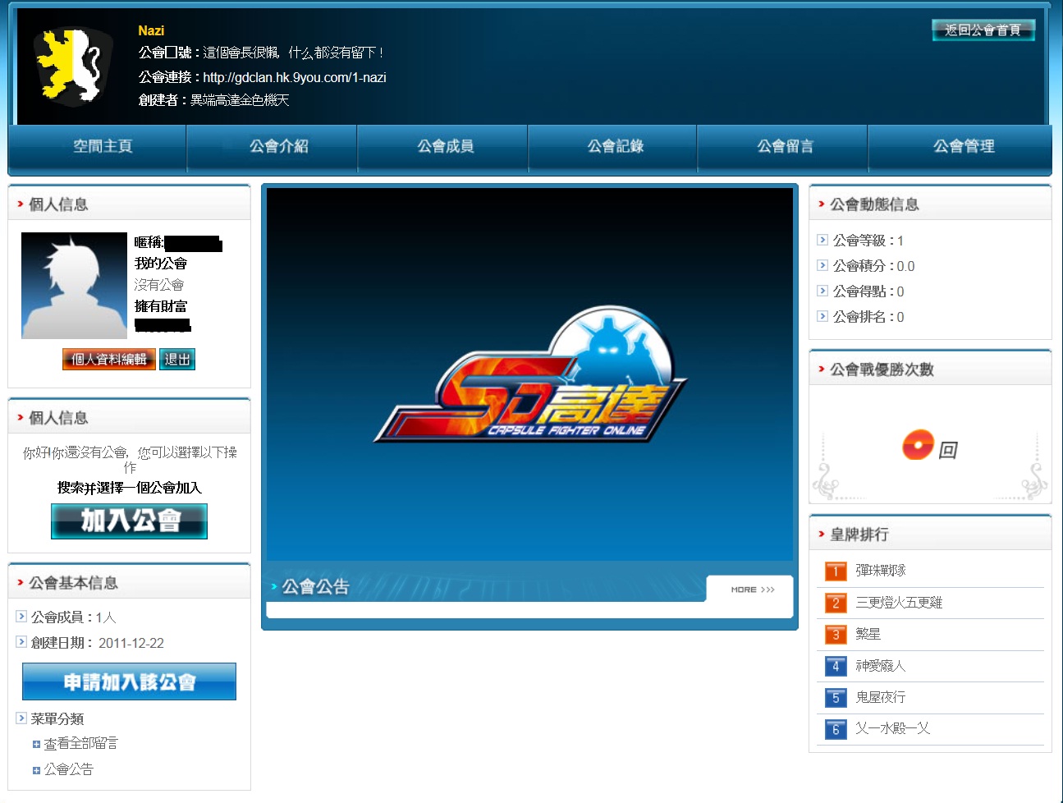This screenshot has height=803, width=1063.
Task: Click the 公會成員：1人 text
Action: 73,617
